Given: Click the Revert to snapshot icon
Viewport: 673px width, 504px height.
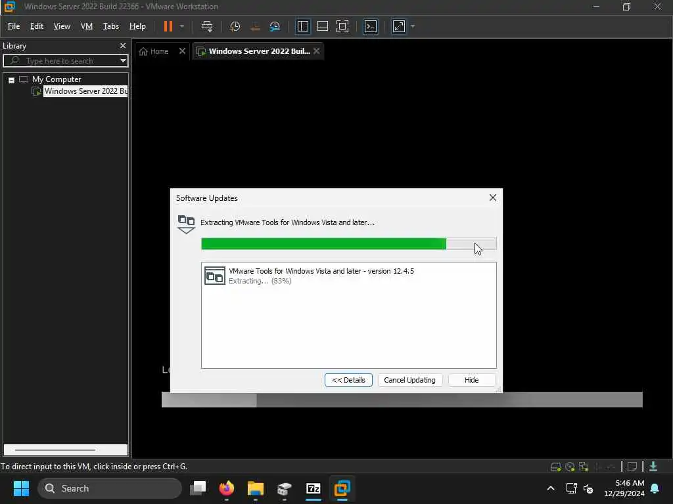Looking at the screenshot, I should 255,26.
